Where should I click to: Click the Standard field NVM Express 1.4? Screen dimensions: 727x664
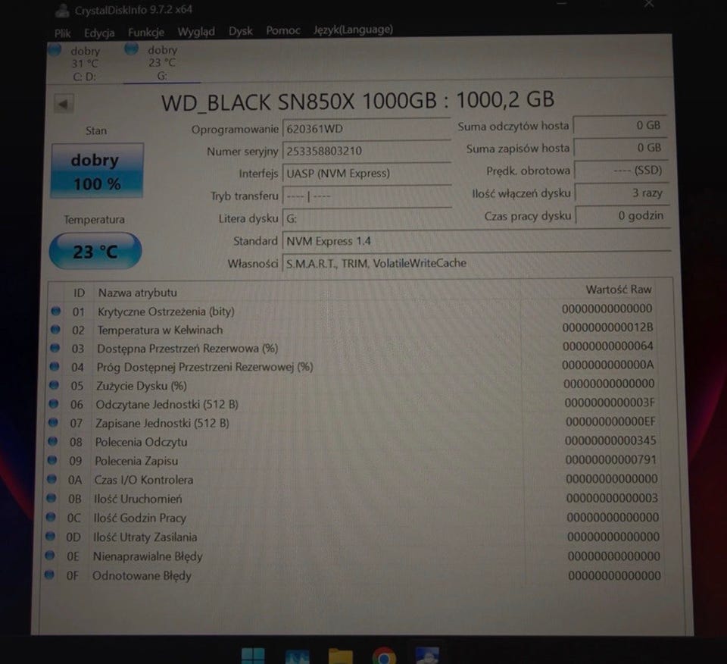pos(476,240)
